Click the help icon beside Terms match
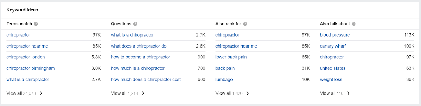Image resolution: width=421 pixels, height=106 pixels. point(36,24)
